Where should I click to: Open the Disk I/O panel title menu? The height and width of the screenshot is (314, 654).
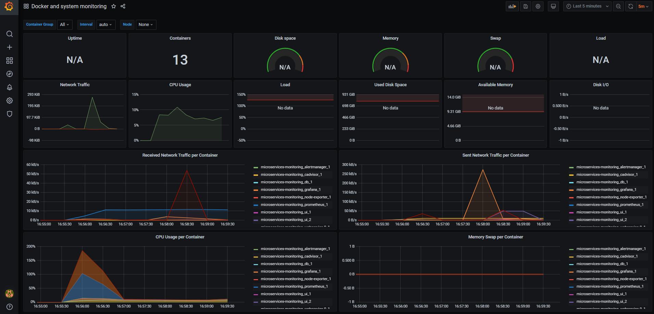(x=601, y=85)
